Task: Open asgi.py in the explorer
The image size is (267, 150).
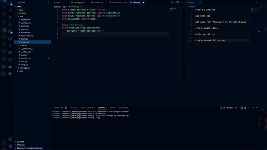Action: pos(33,55)
